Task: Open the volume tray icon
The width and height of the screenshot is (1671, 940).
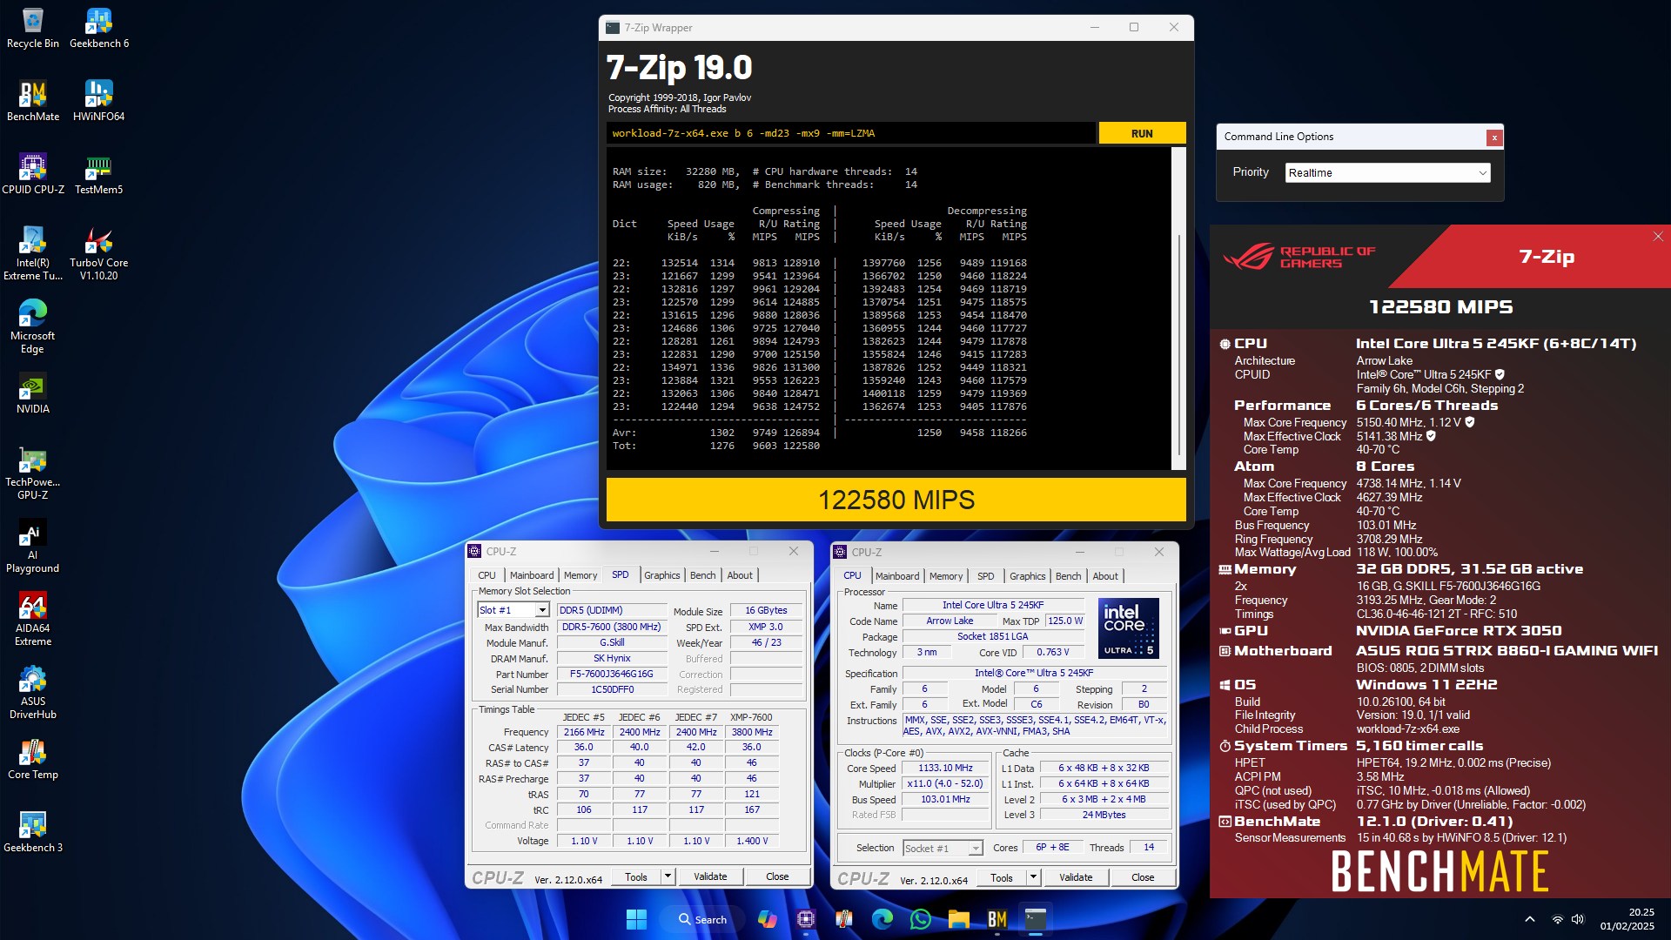Action: coord(1578,919)
